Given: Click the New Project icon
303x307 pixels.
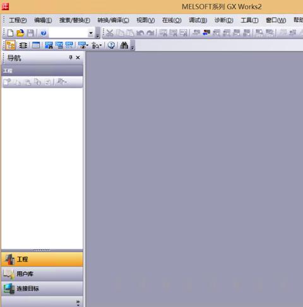Looking at the screenshot, I should coord(10,33).
